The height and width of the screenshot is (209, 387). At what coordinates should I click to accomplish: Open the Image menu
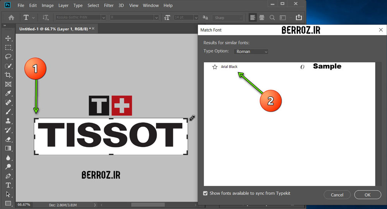pyautogui.click(x=48, y=5)
